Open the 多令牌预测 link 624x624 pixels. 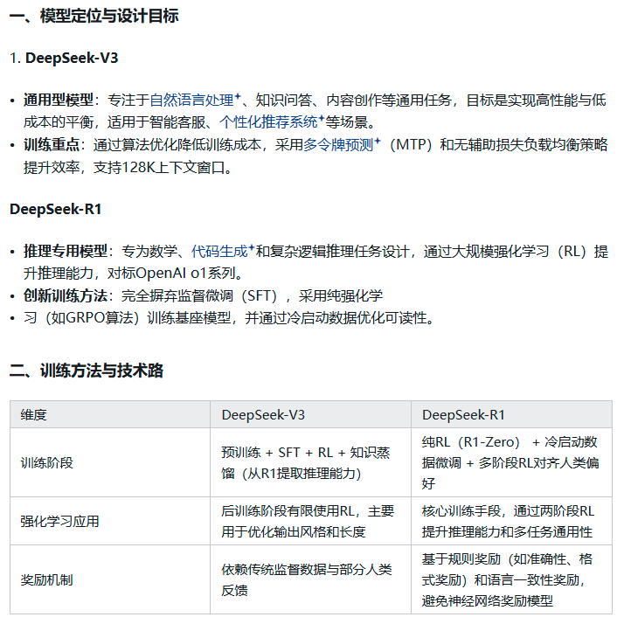(338, 145)
